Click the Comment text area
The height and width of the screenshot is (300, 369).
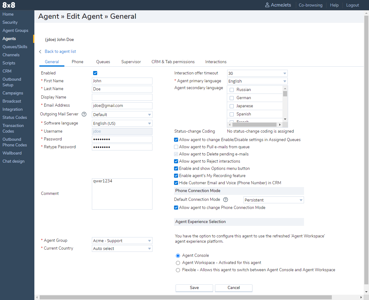[122, 194]
